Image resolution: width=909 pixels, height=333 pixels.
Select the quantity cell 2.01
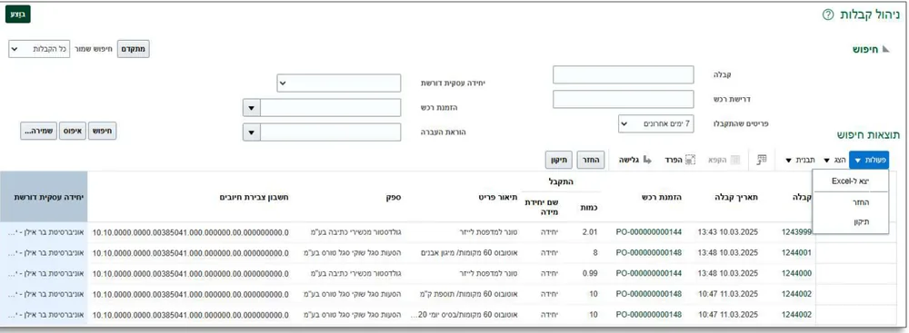590,232
